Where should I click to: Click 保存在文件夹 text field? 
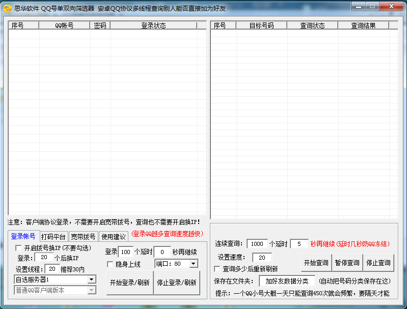[x=287, y=281]
